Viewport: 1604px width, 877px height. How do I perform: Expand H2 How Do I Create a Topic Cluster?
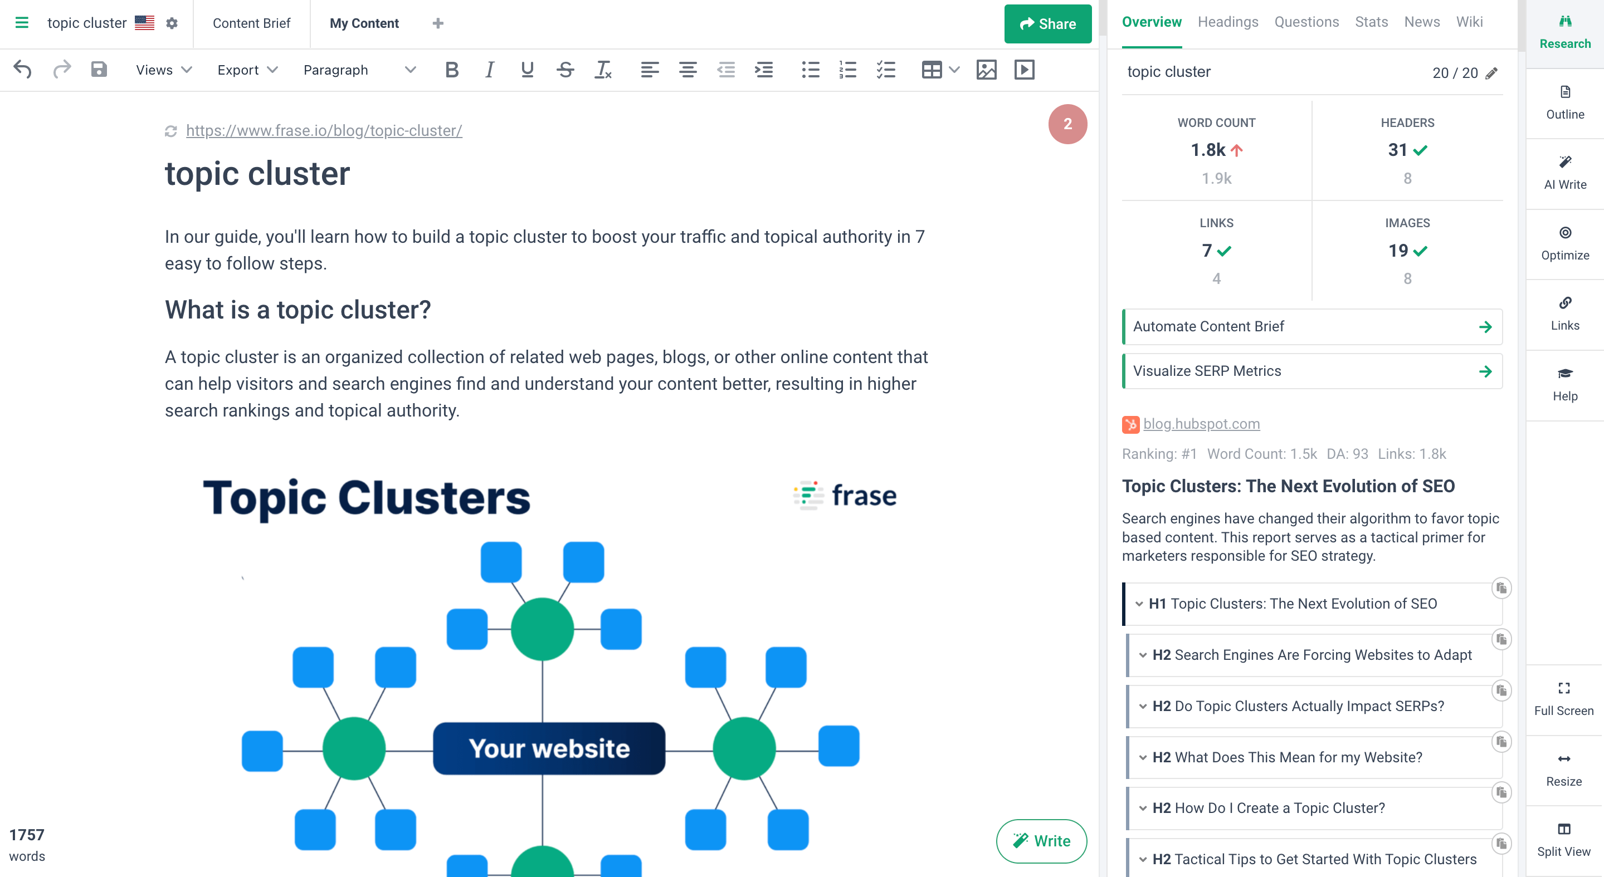point(1143,808)
